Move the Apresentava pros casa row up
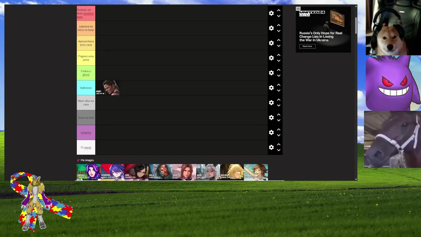 [279, 40]
